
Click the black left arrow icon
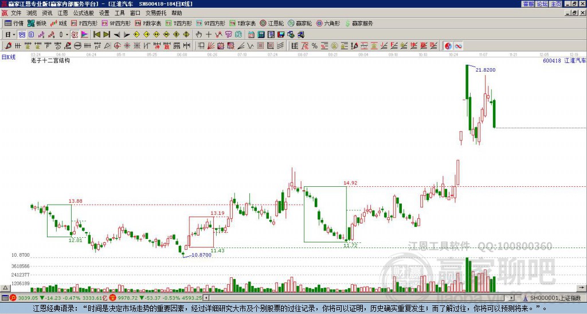pos(117,34)
